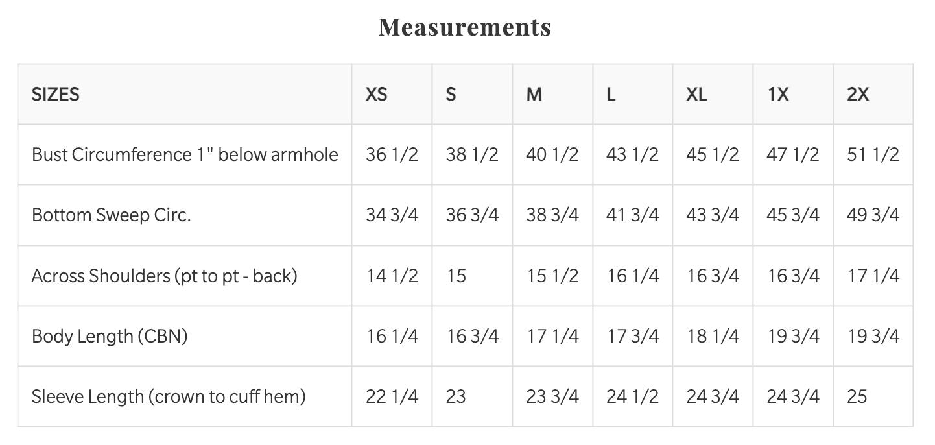
Task: Click the S size column header
Action: [451, 95]
